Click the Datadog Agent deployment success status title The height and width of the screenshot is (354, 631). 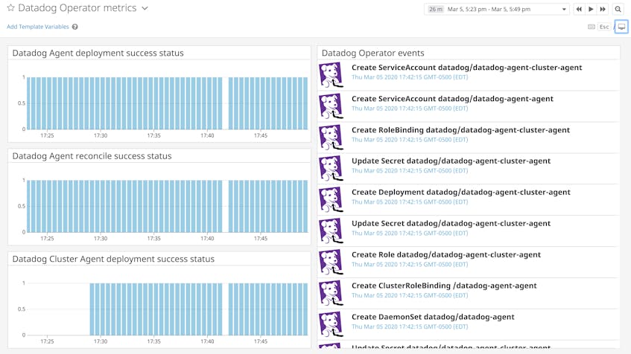(98, 53)
